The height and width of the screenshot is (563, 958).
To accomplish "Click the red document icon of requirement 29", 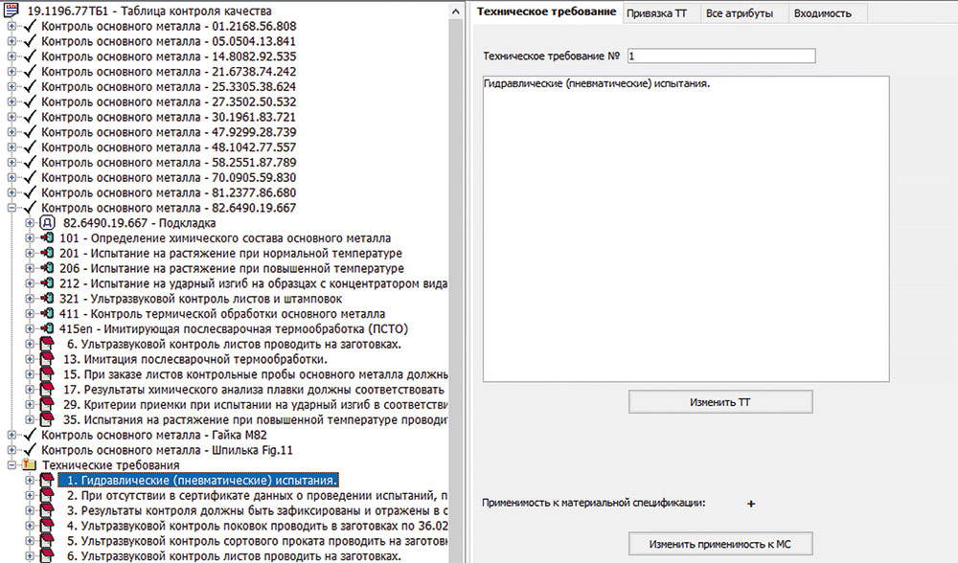I will 48,405.
